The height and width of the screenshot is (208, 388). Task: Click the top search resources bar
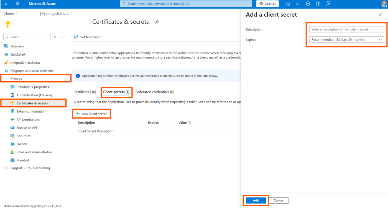pos(186,4)
